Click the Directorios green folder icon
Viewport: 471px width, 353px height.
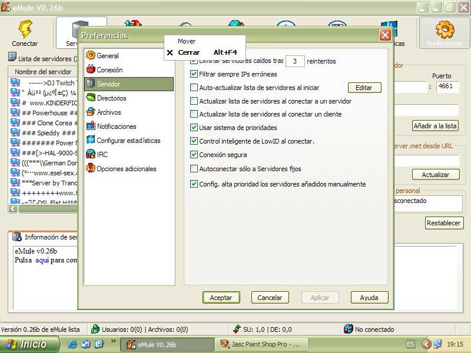(91, 97)
